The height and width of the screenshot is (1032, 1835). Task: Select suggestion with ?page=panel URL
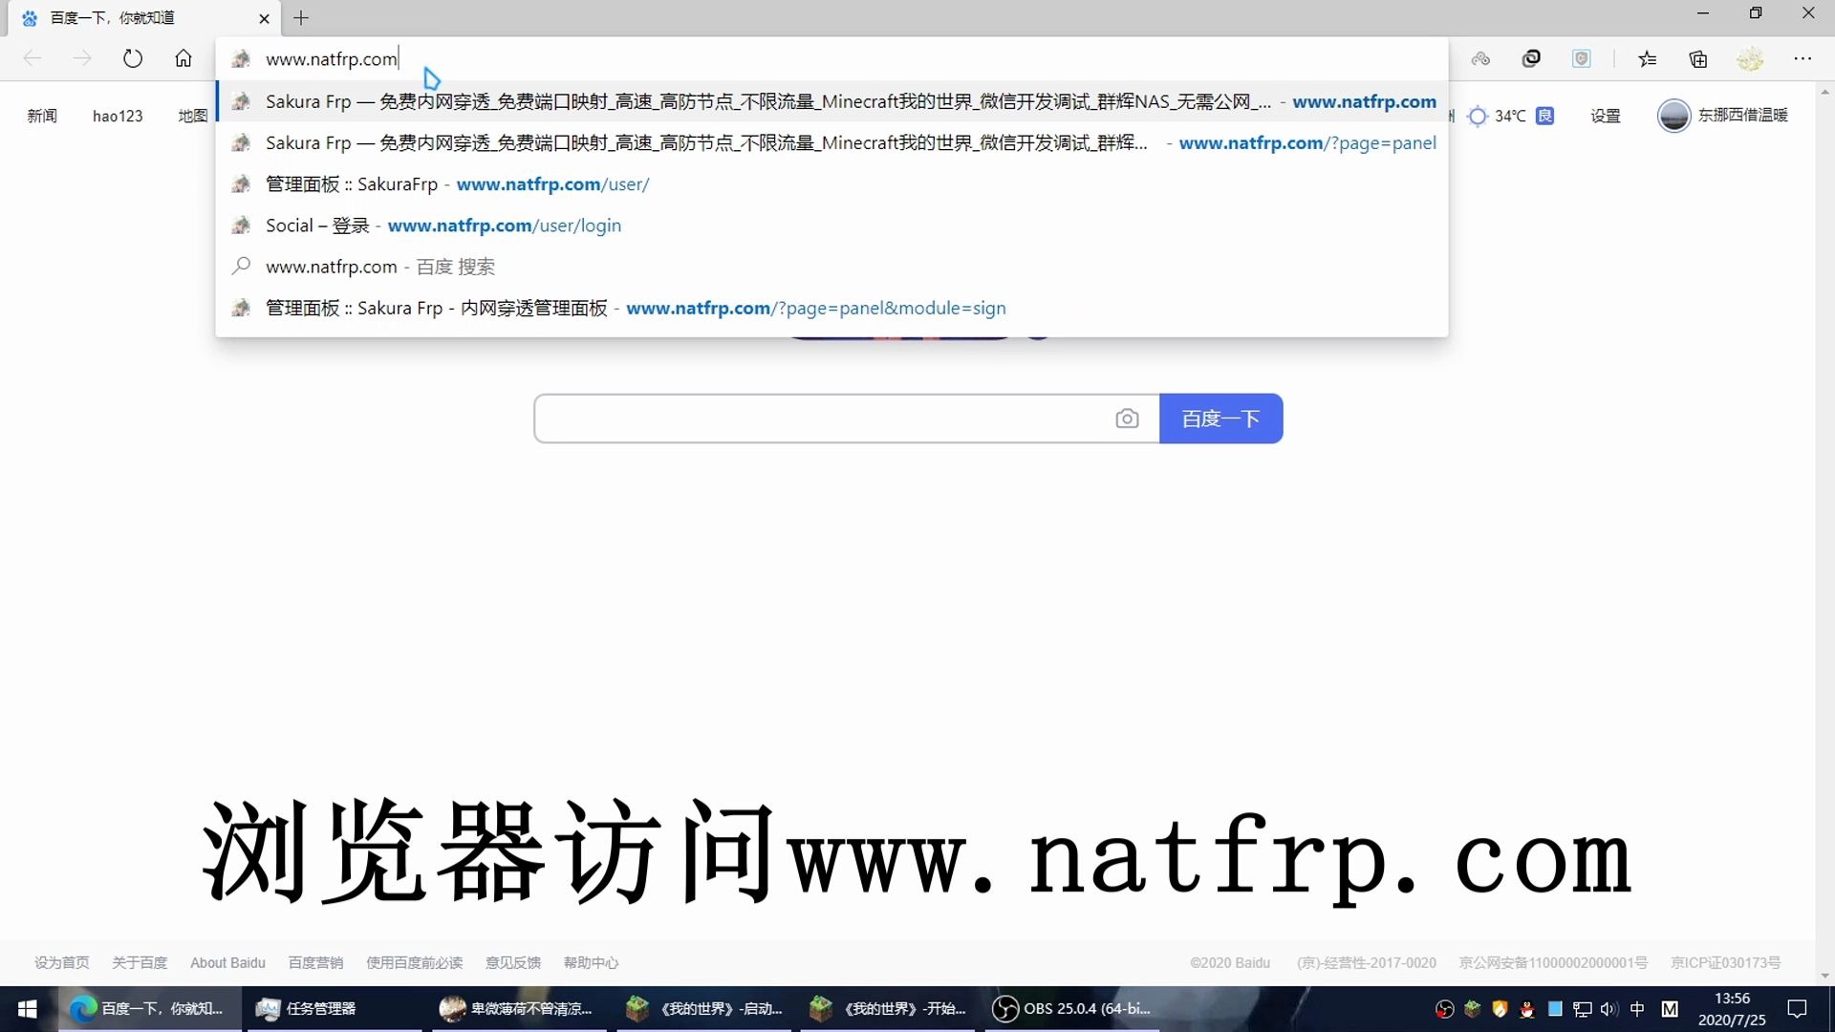[831, 142]
